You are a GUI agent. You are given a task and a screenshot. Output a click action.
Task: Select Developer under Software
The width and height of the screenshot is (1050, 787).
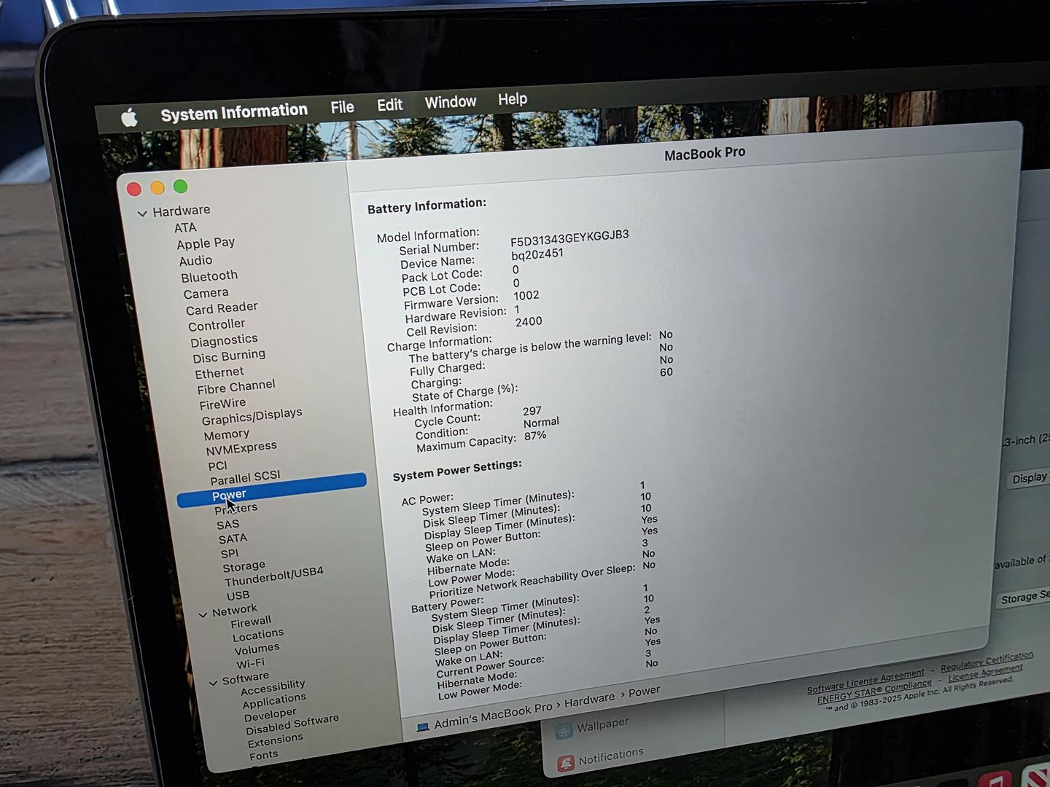(x=270, y=715)
